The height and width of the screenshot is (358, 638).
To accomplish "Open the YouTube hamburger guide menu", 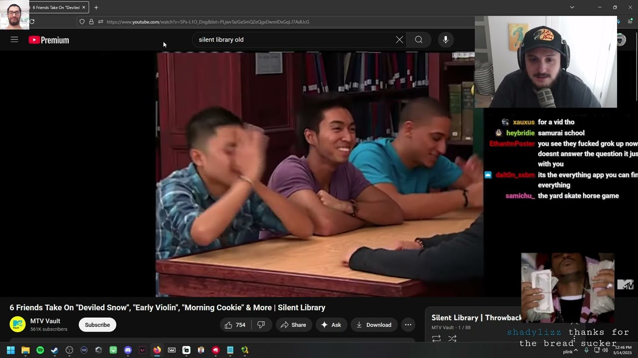I will pos(14,40).
